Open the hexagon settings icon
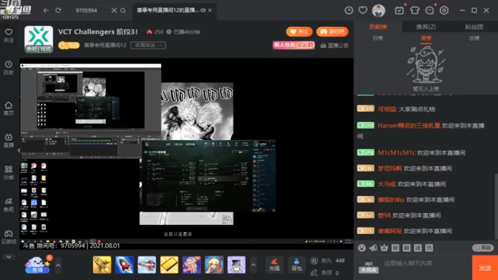Viewport: 498px width, 280px height. 444,11
